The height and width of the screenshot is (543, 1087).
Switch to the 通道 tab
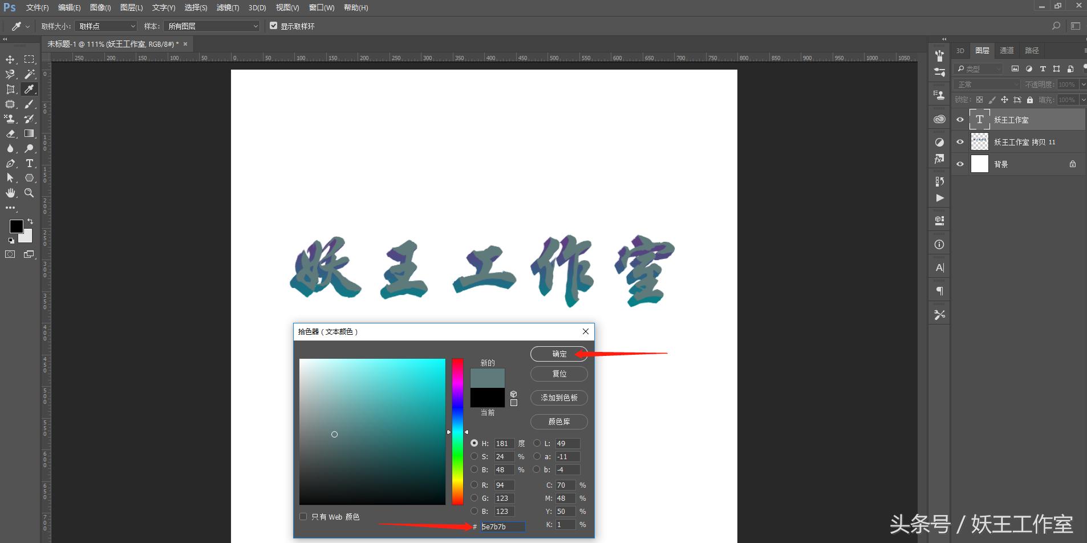point(1006,50)
